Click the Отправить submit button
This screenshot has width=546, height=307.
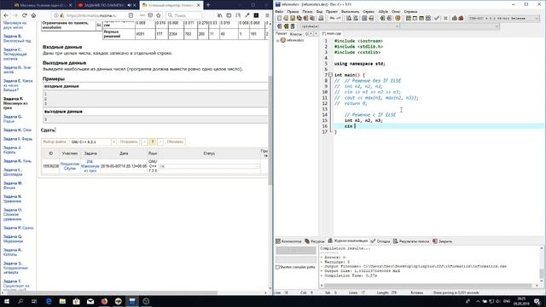(x=129, y=142)
